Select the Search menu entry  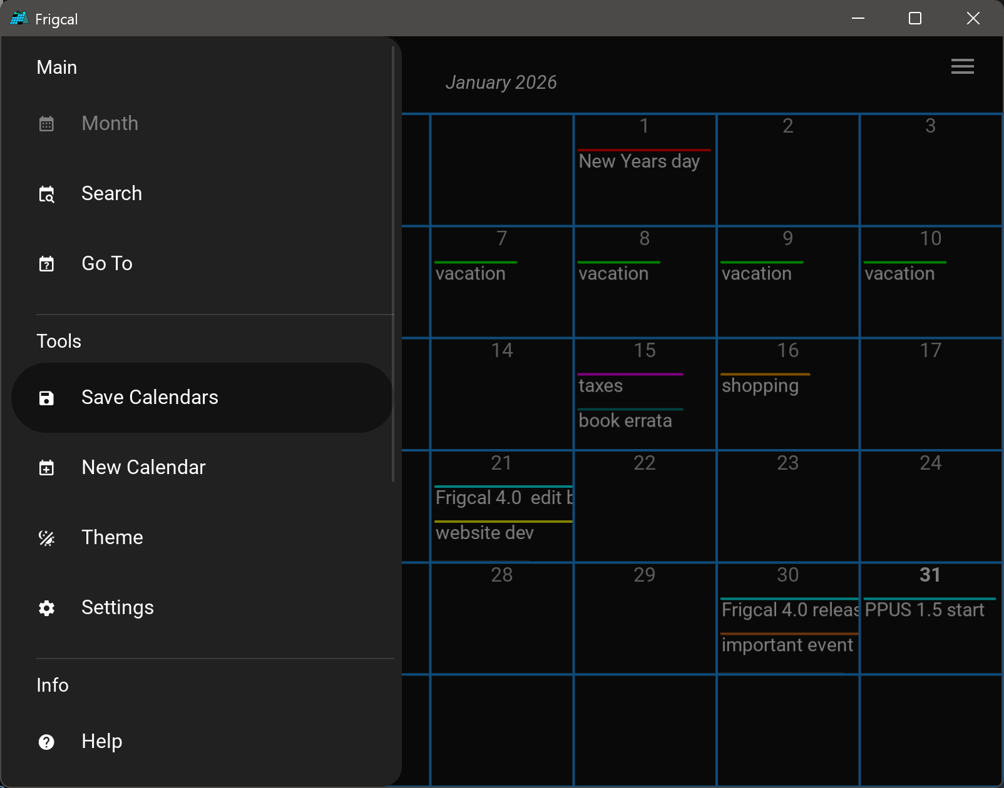[111, 194]
